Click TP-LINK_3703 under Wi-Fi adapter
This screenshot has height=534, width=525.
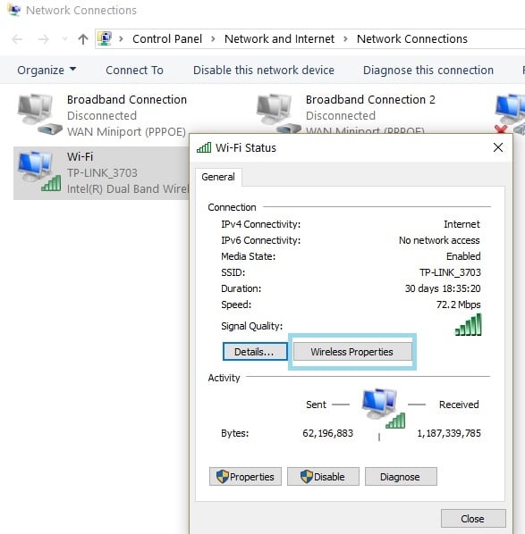pos(102,172)
